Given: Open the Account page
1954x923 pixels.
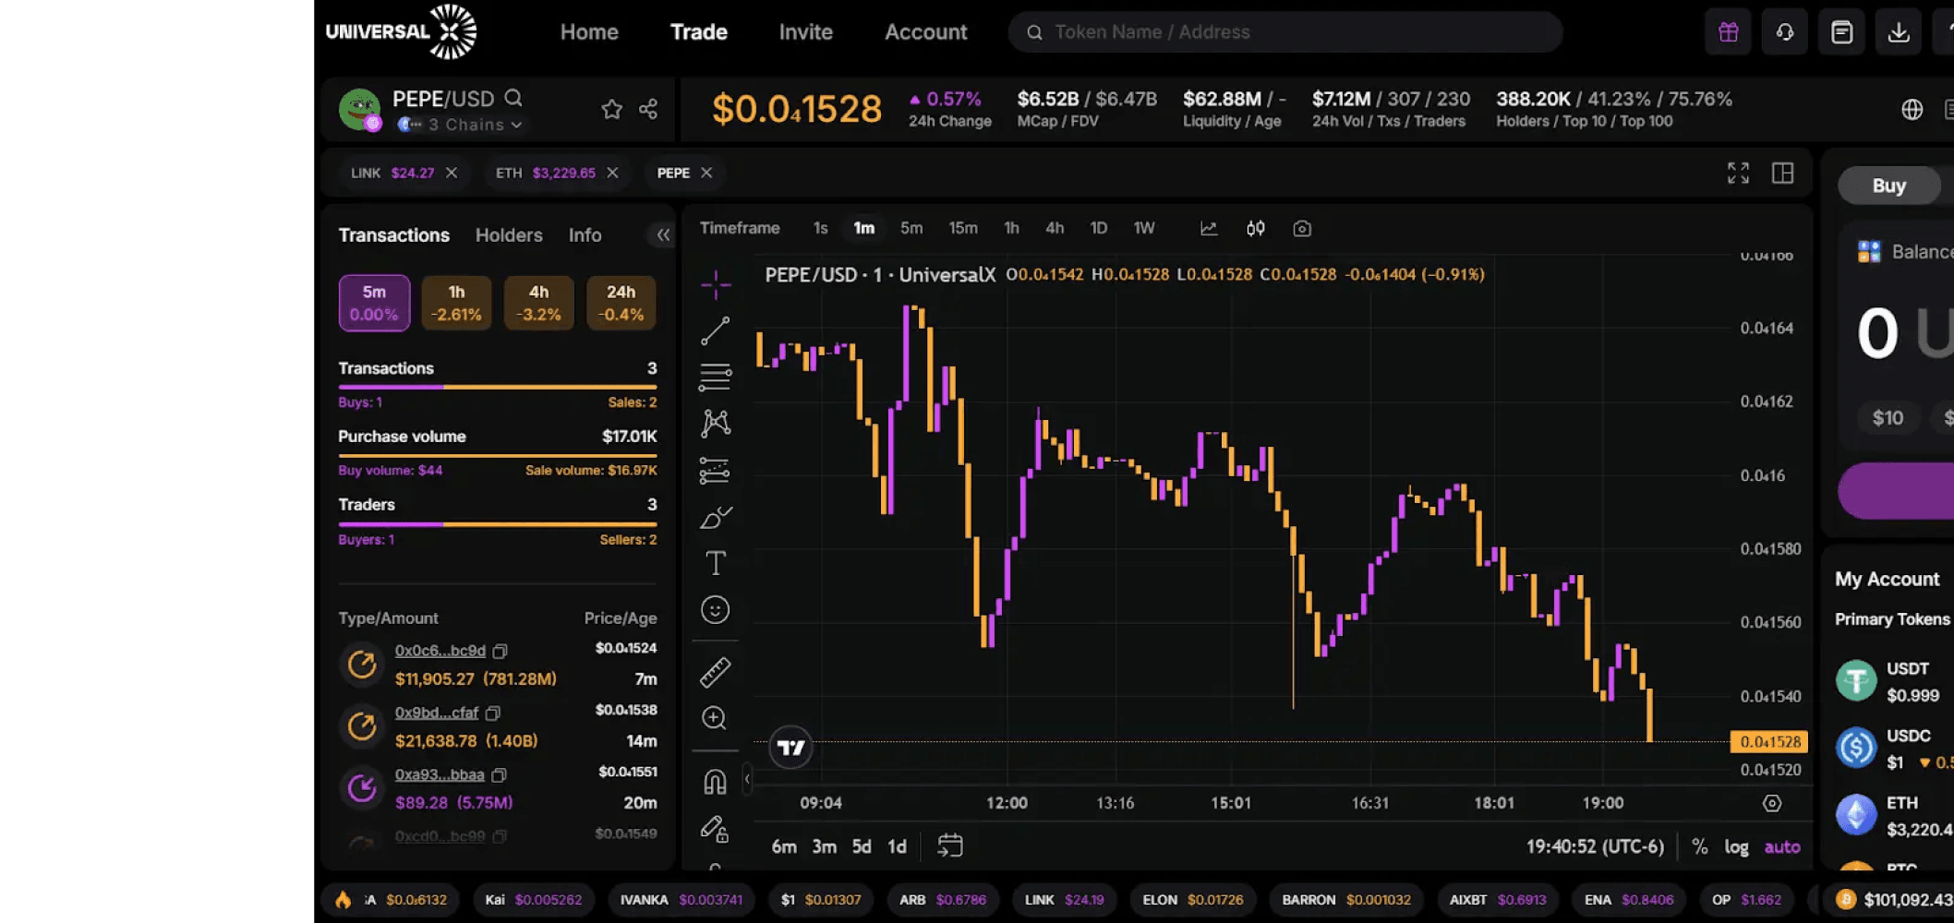Looking at the screenshot, I should [926, 32].
